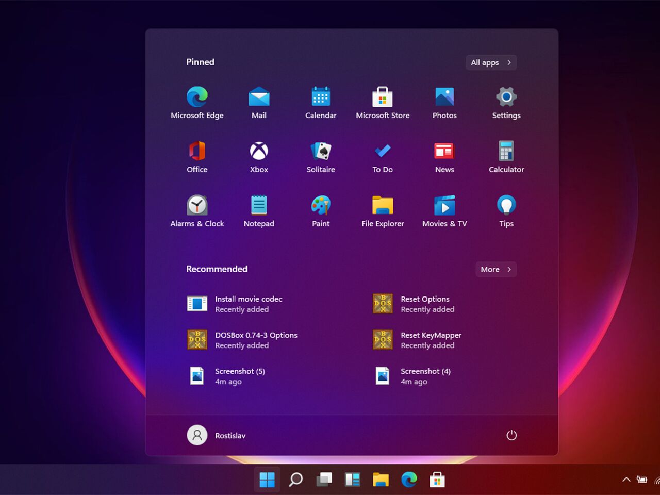Expand All apps list

click(x=491, y=62)
